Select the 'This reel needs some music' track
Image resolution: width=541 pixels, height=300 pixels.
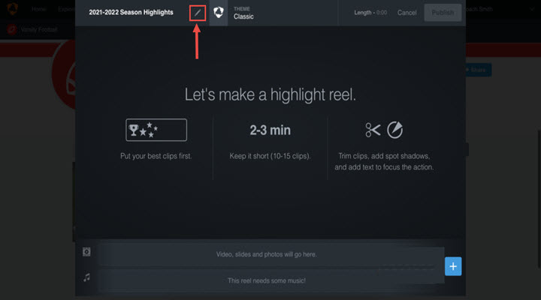click(x=266, y=280)
